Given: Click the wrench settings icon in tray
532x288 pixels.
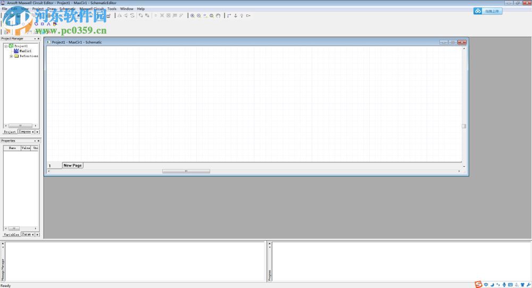Looking at the screenshot, I should pyautogui.click(x=529, y=285).
